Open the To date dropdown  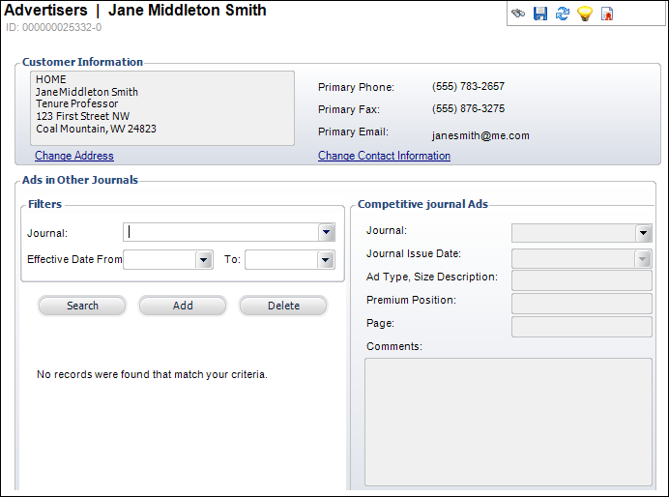325,260
